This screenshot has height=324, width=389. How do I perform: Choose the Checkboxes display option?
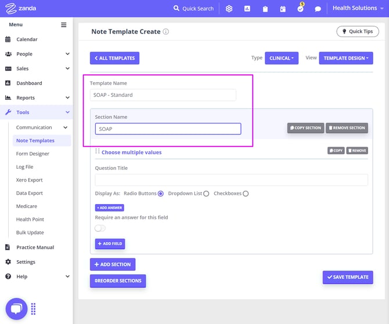246,194
